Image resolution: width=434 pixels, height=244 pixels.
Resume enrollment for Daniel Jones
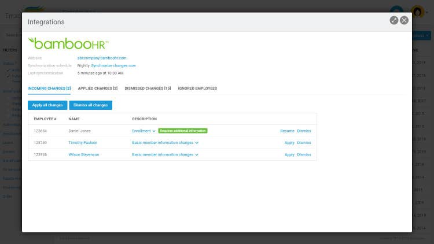[x=287, y=131]
